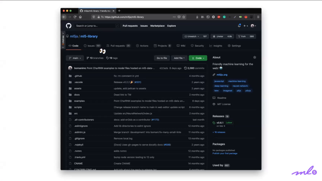Open the .eslintrc.js file
Screen dimensions: 322x181
(x=80, y=132)
